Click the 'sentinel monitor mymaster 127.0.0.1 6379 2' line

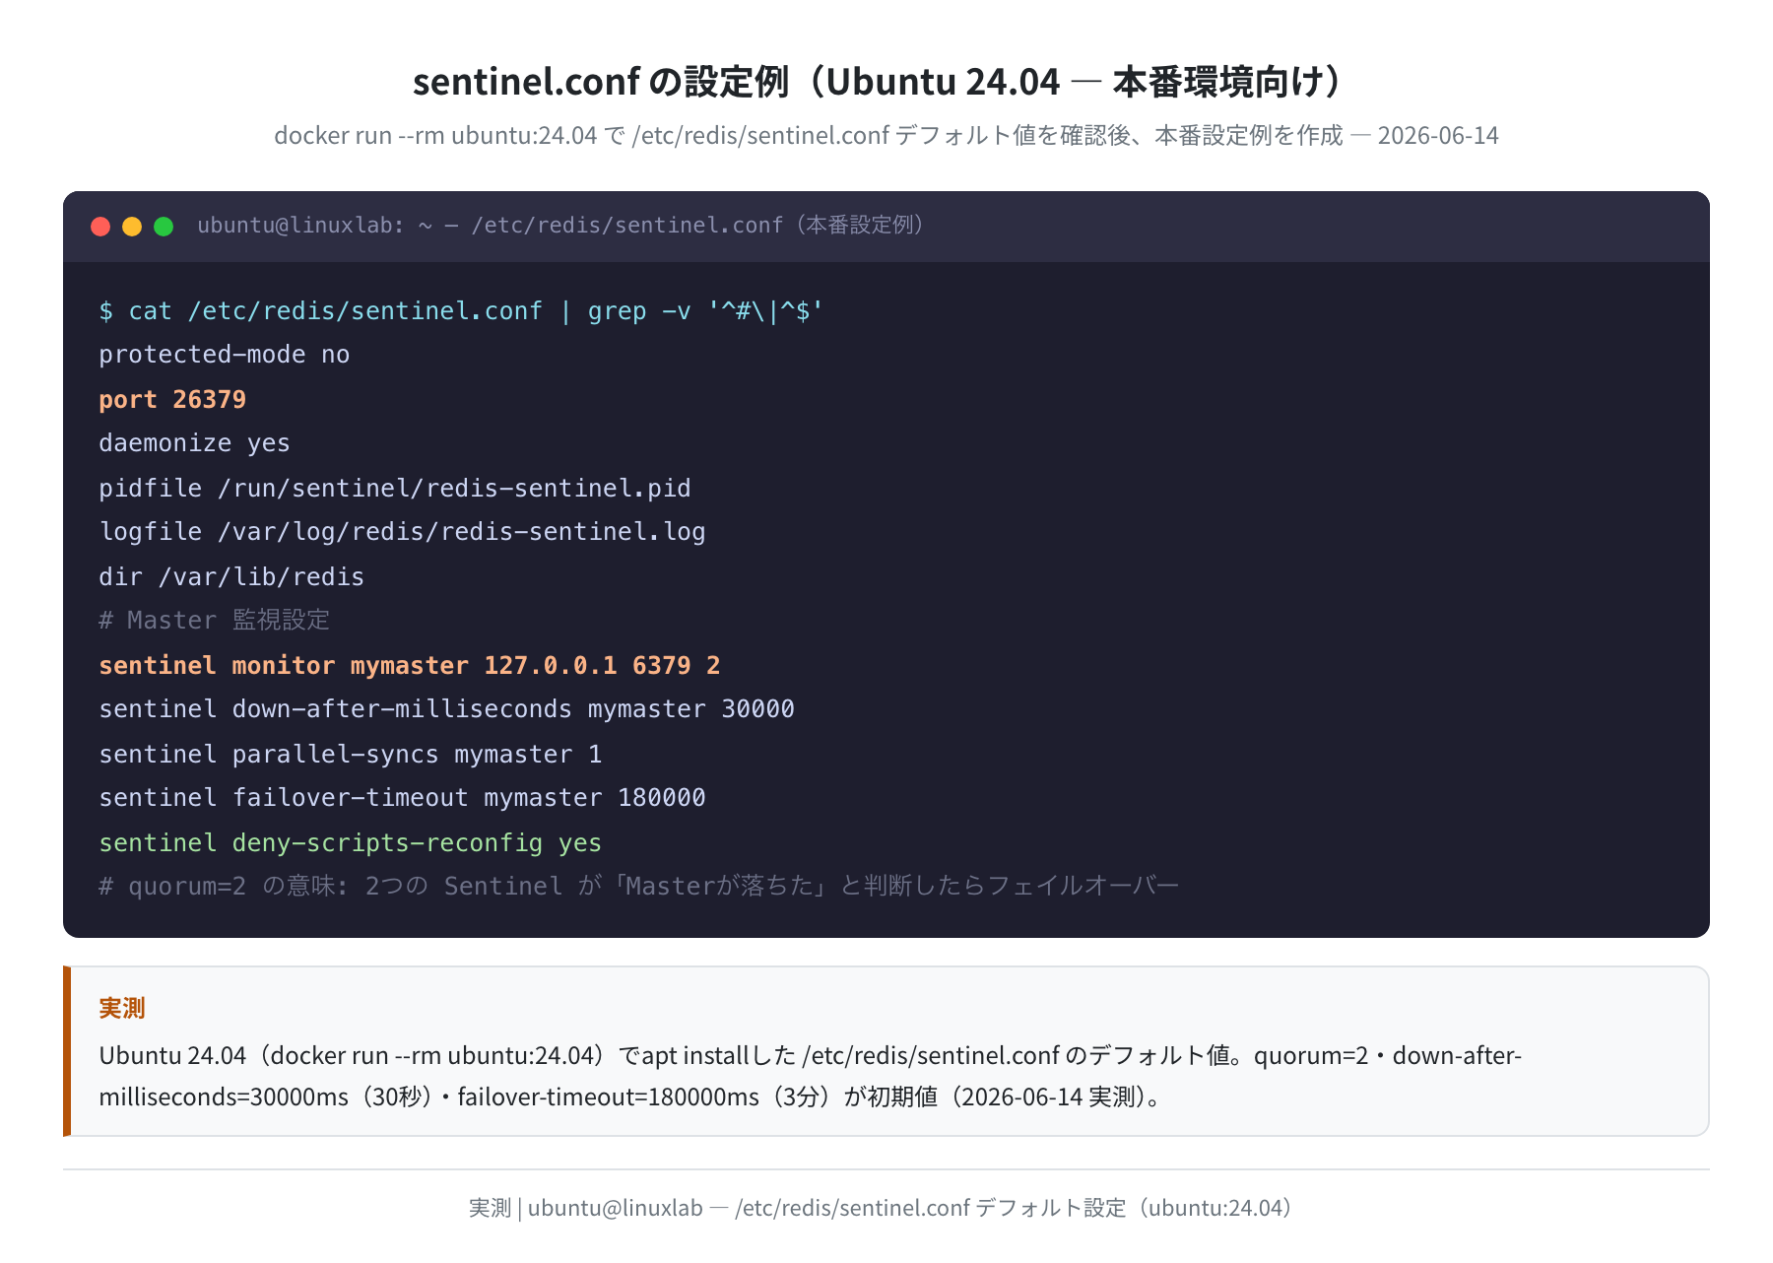coord(410,666)
